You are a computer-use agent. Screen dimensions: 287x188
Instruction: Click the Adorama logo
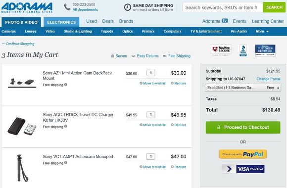pos(27,7)
